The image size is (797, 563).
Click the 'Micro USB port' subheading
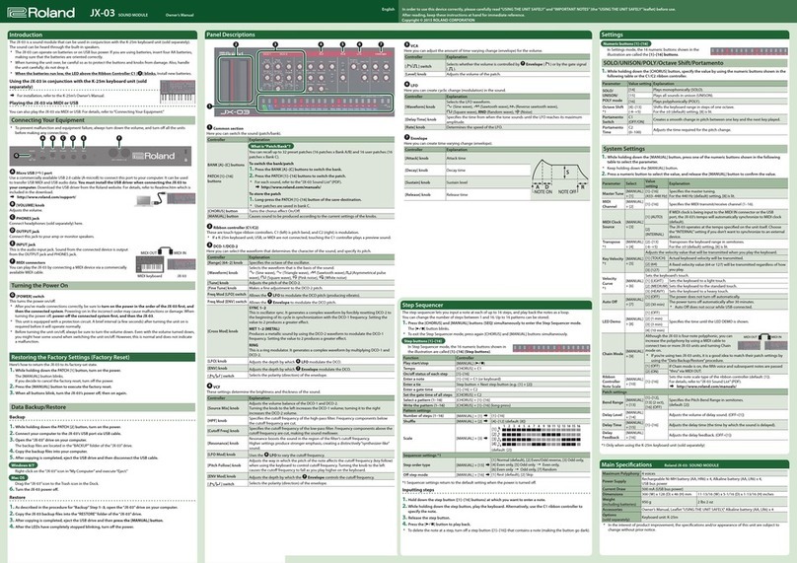pos(35,174)
